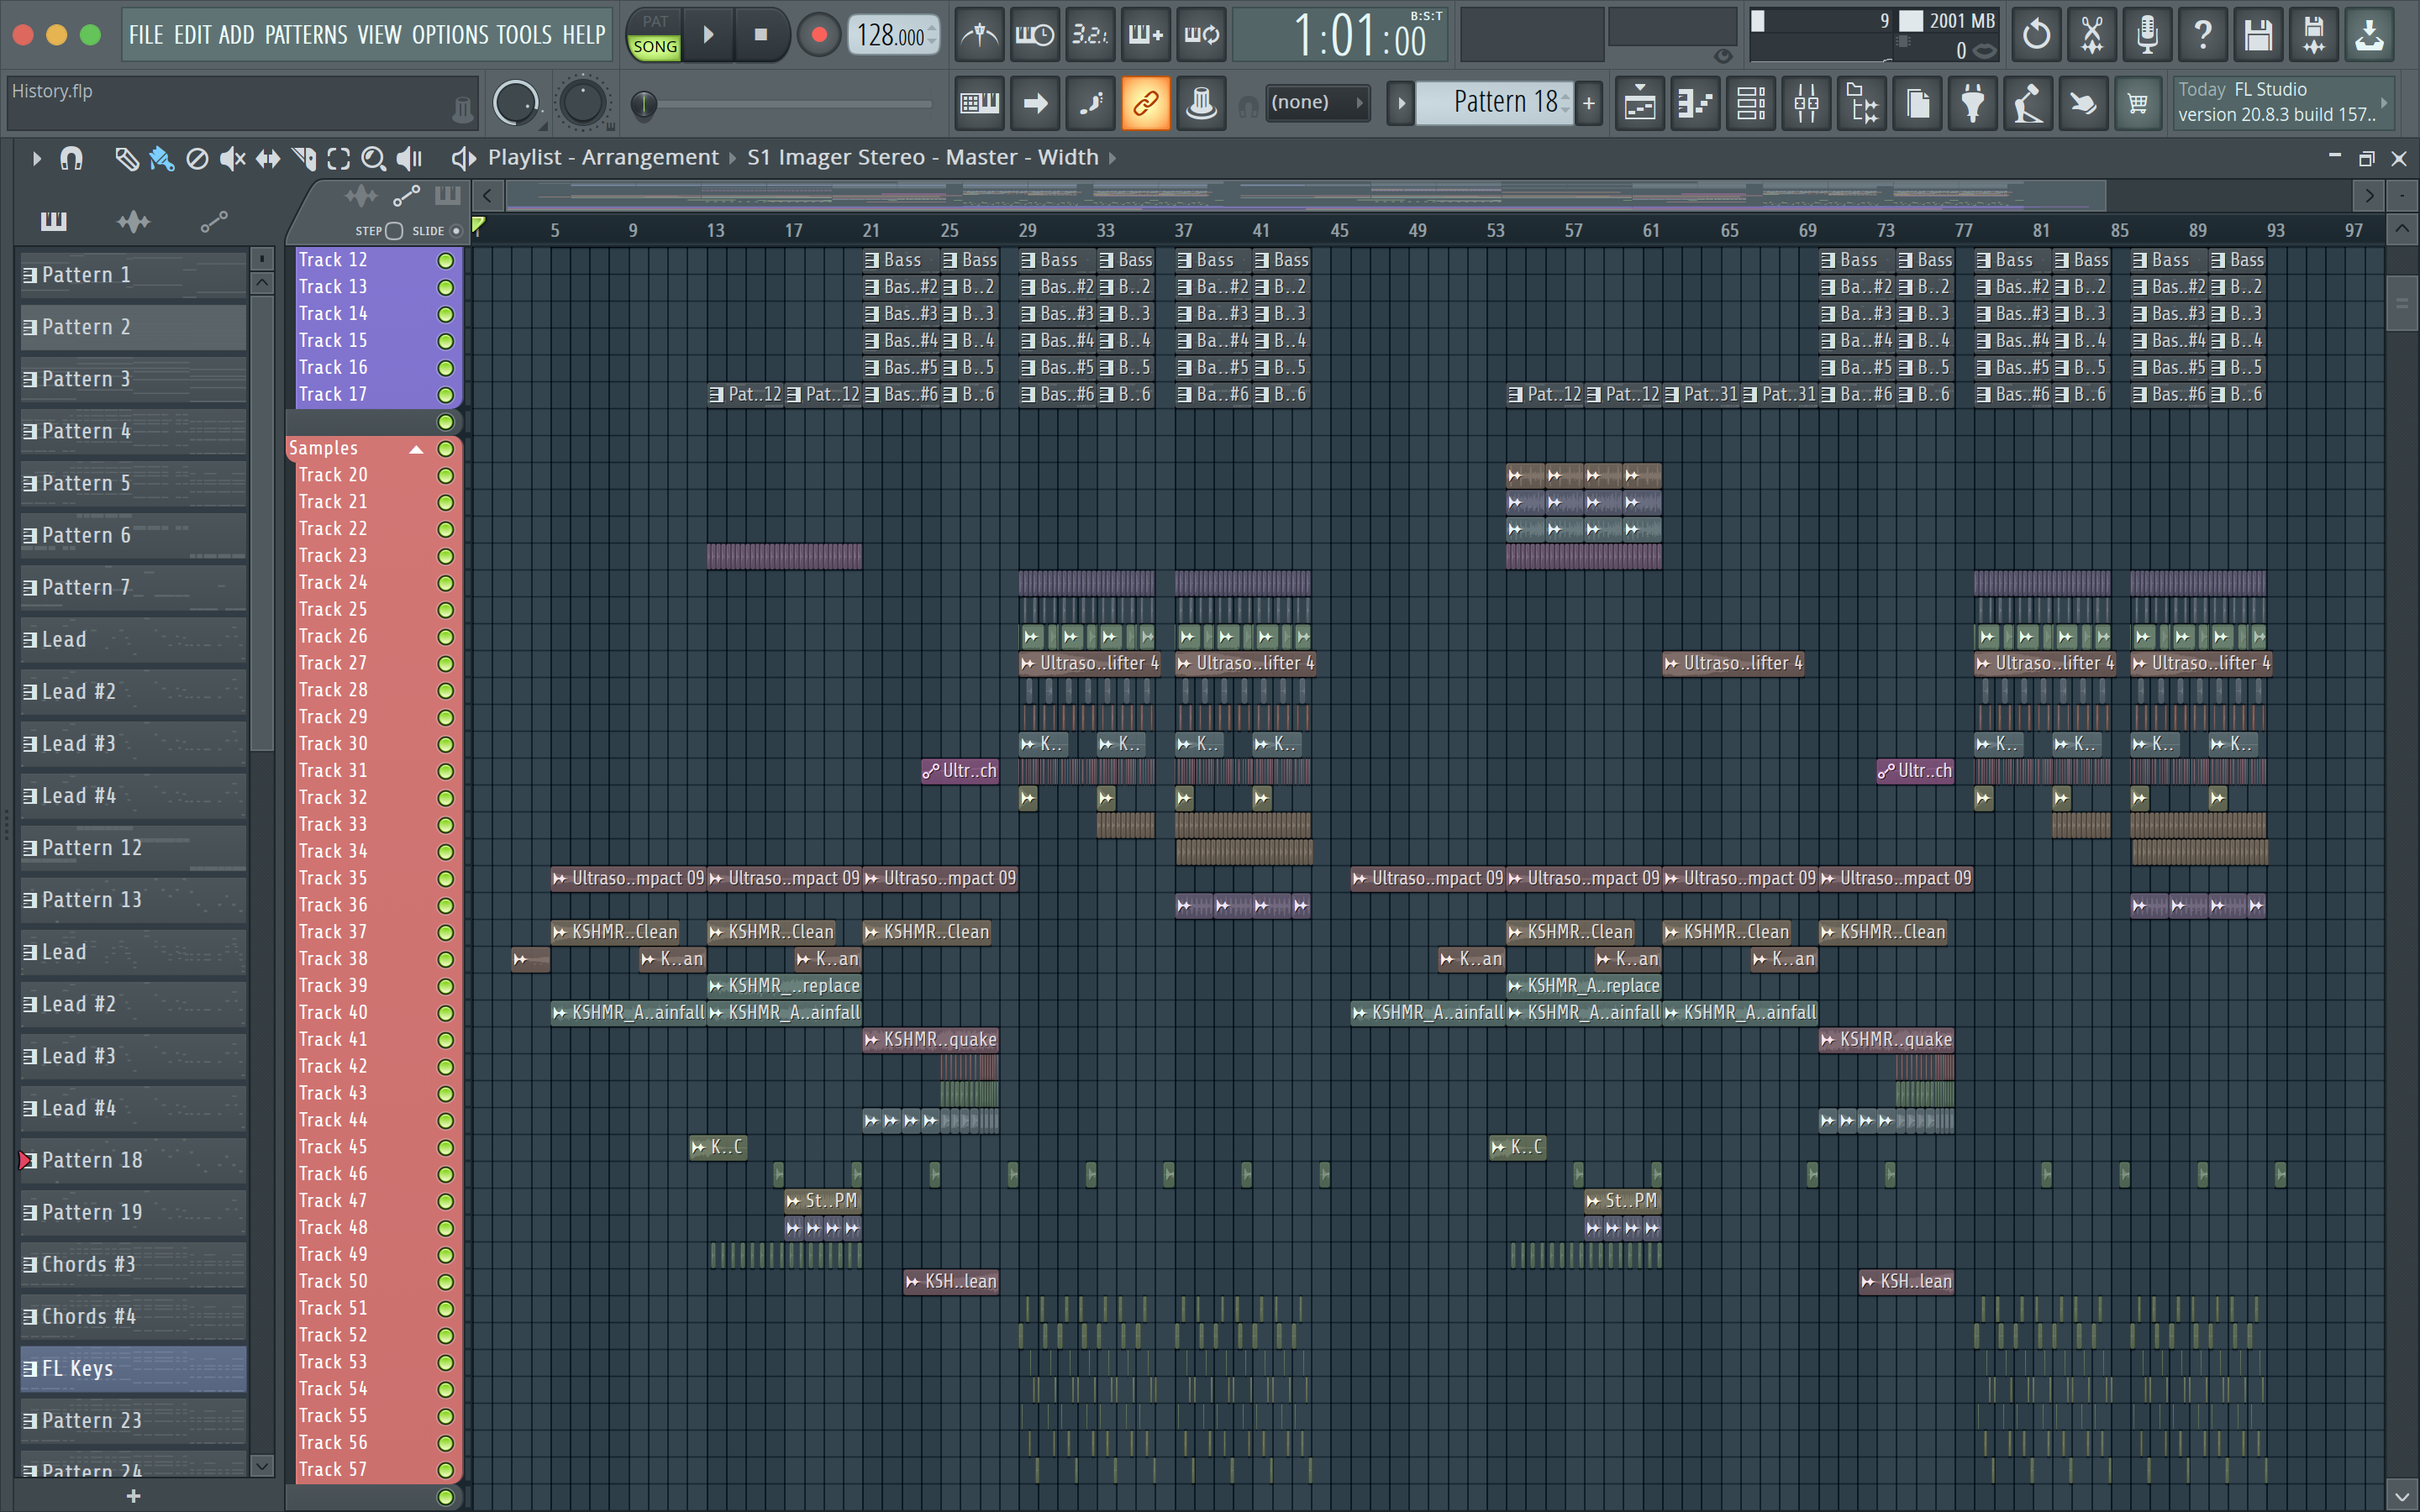Open the pattern selector dropdown arrow
This screenshot has width=2420, height=1512.
(x=1400, y=103)
